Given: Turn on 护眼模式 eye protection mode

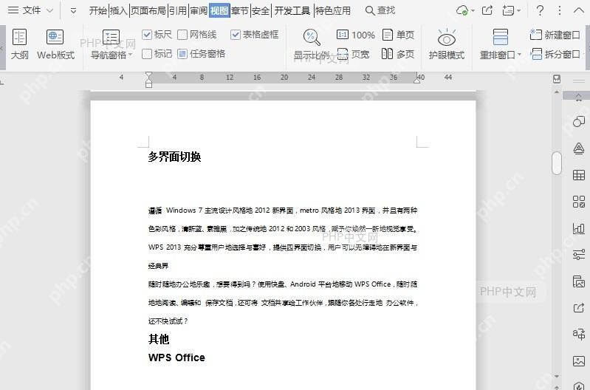Looking at the screenshot, I should (x=447, y=44).
